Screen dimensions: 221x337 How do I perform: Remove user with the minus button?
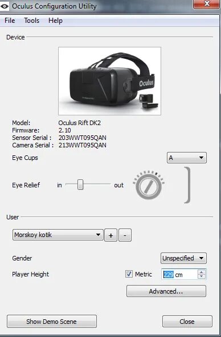click(x=125, y=235)
